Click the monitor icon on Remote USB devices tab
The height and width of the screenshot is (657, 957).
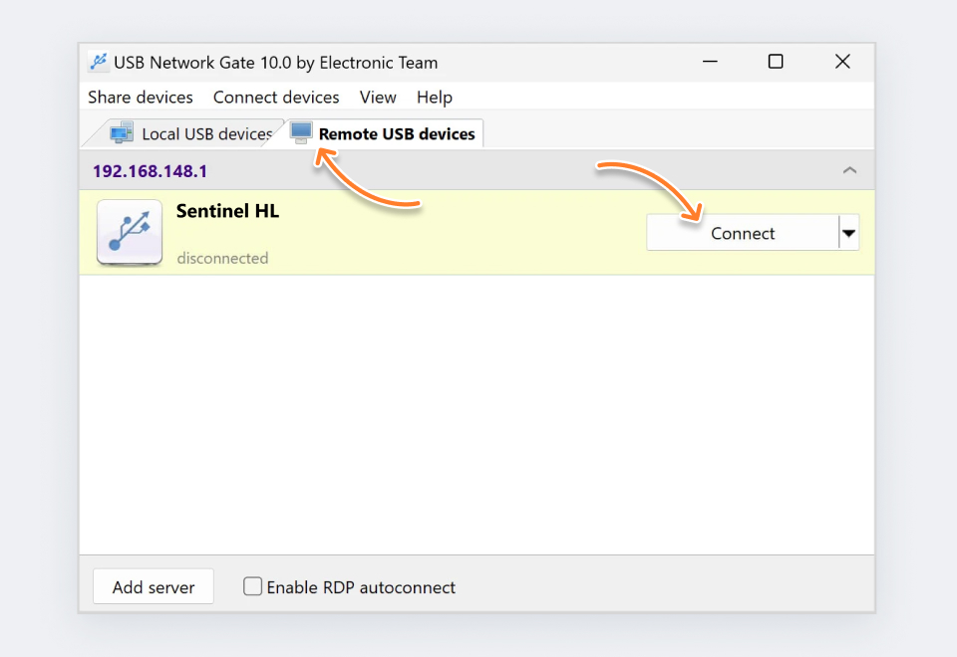(x=302, y=131)
